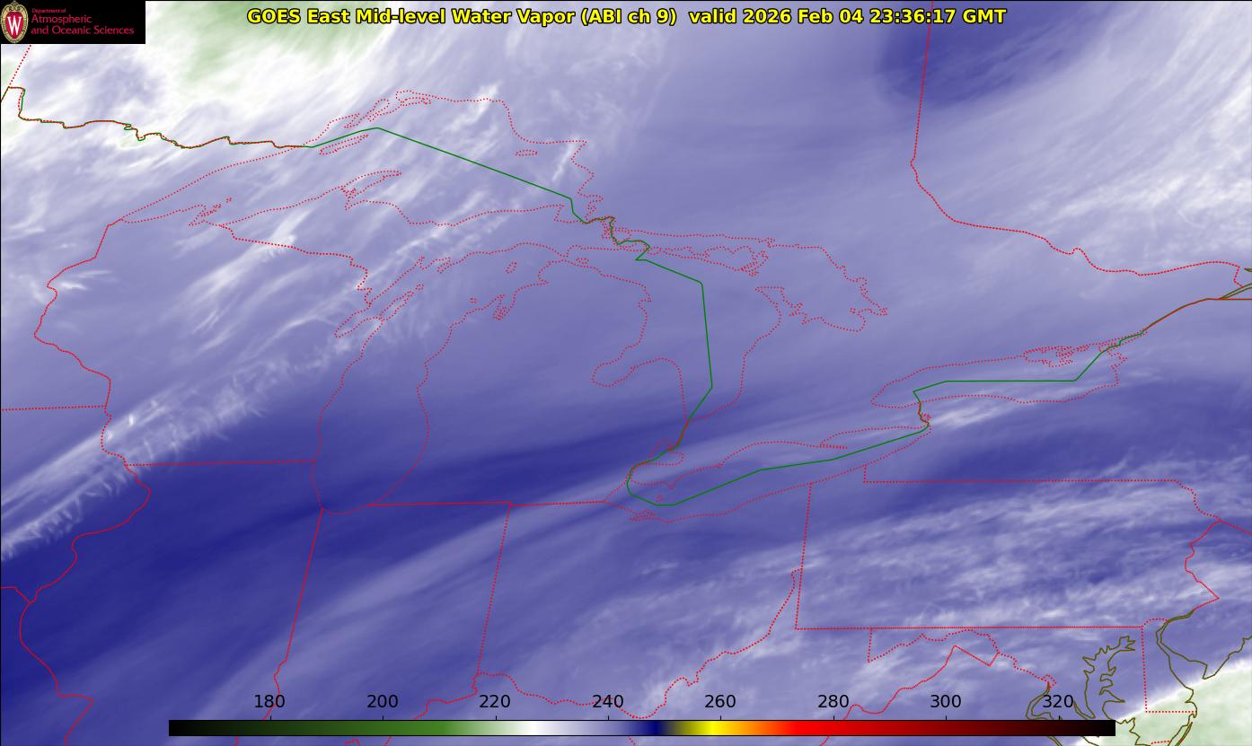Click the UW crest logo
Viewport: 1252px width, 746px height.
point(15,22)
